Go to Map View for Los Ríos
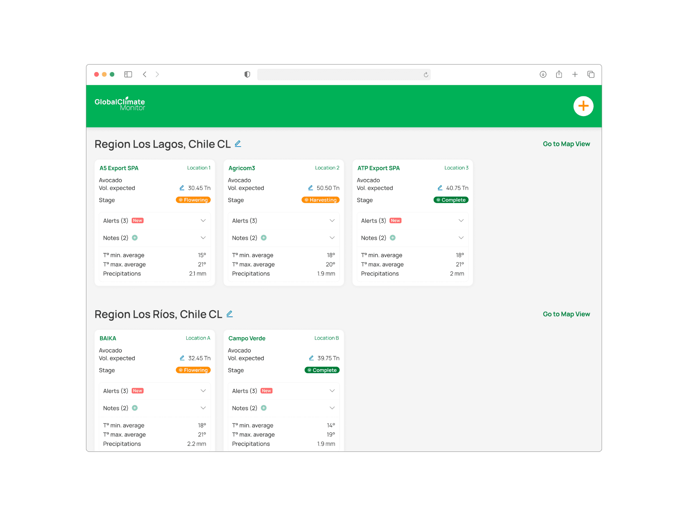The height and width of the screenshot is (516, 688). click(566, 314)
